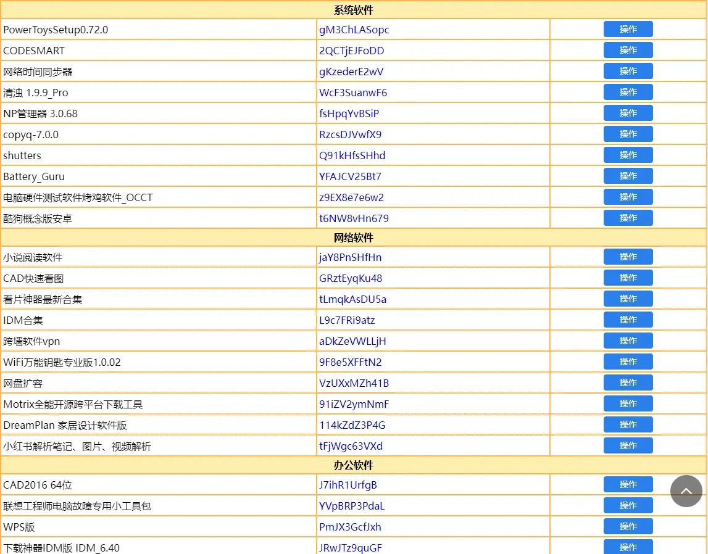Click the scroll-to-top arrow button
The height and width of the screenshot is (554, 708).
point(686,491)
